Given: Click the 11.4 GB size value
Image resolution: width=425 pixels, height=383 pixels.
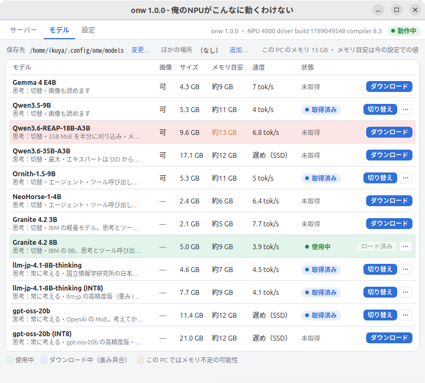Looking at the screenshot, I should coord(191,315).
